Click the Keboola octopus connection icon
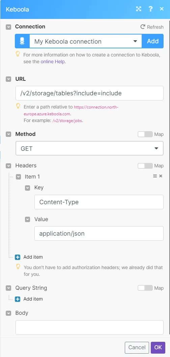 point(22,41)
